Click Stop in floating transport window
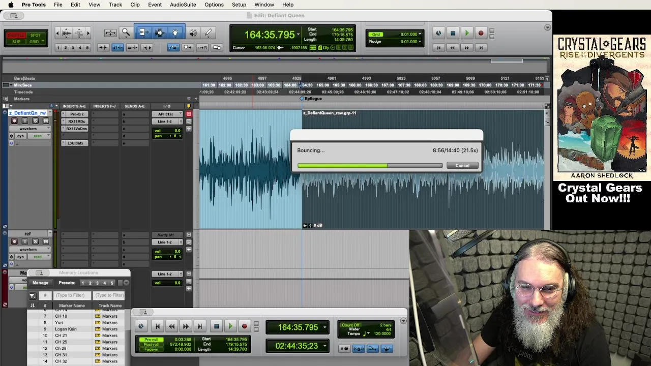This screenshot has height=366, width=651. 216,326
